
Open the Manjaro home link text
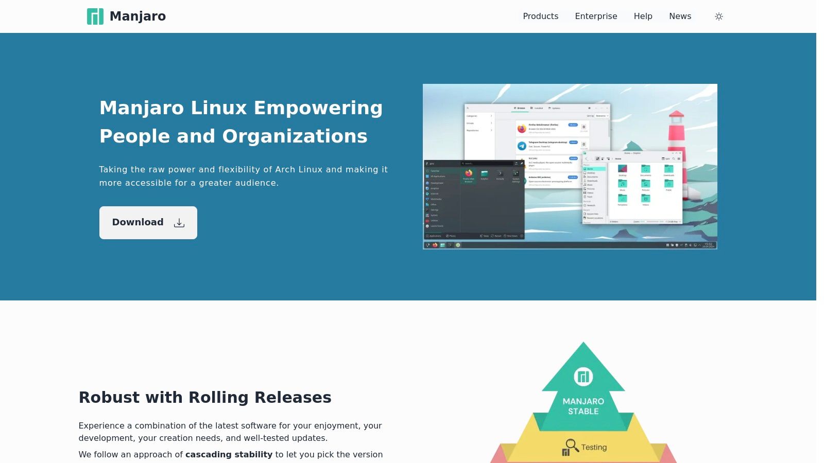(138, 16)
